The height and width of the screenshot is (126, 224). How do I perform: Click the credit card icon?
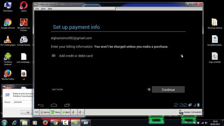[x=54, y=56]
